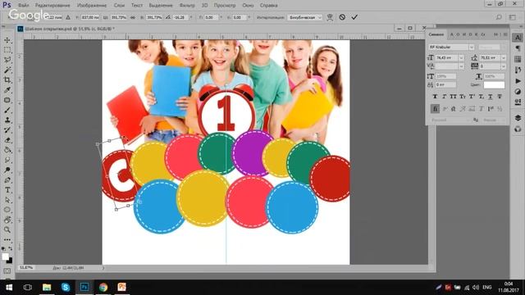The width and height of the screenshot is (525, 295).
Task: Open the tracking dropdown arrow
Action: 503,66
